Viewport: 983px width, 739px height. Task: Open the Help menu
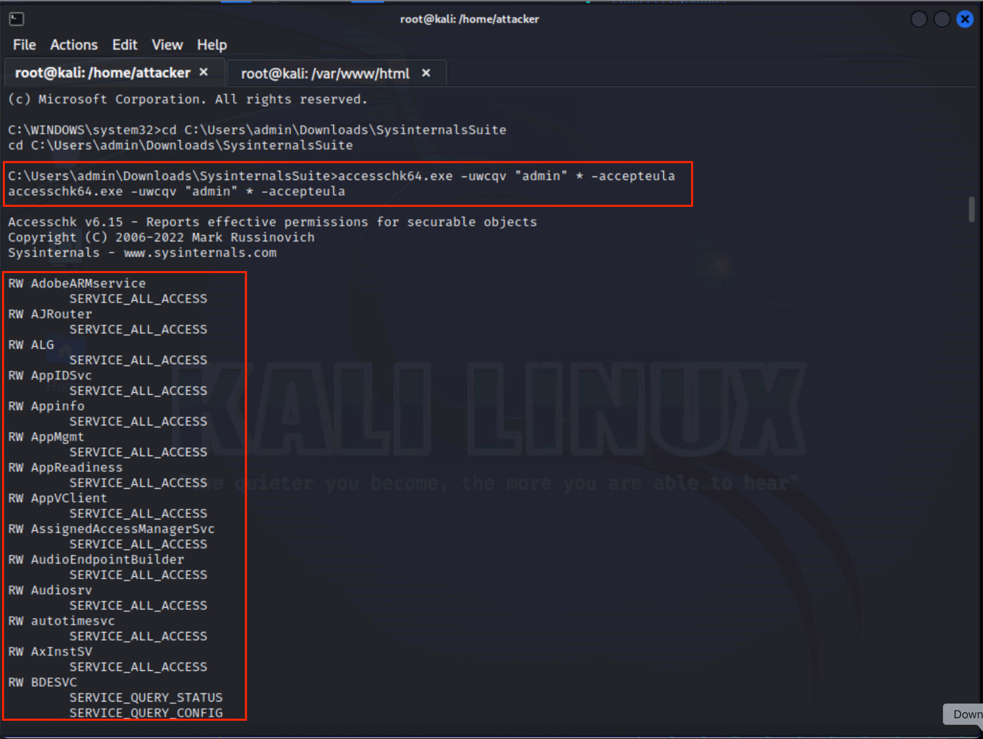(212, 45)
